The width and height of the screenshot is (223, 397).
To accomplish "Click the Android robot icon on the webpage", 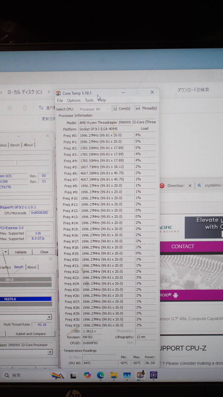I will coord(176,295).
